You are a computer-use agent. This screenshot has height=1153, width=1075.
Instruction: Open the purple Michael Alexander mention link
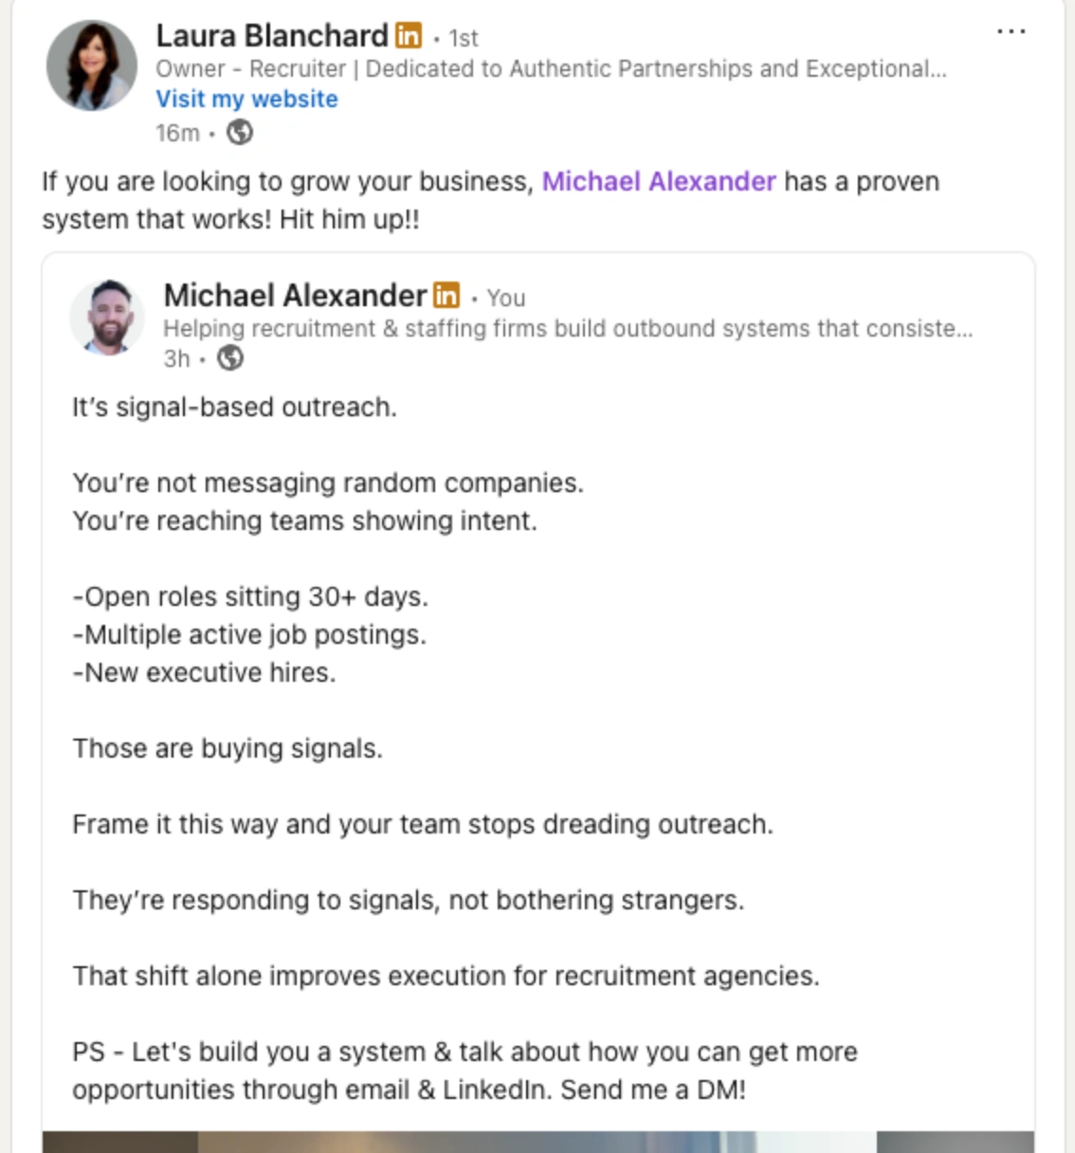click(x=658, y=181)
